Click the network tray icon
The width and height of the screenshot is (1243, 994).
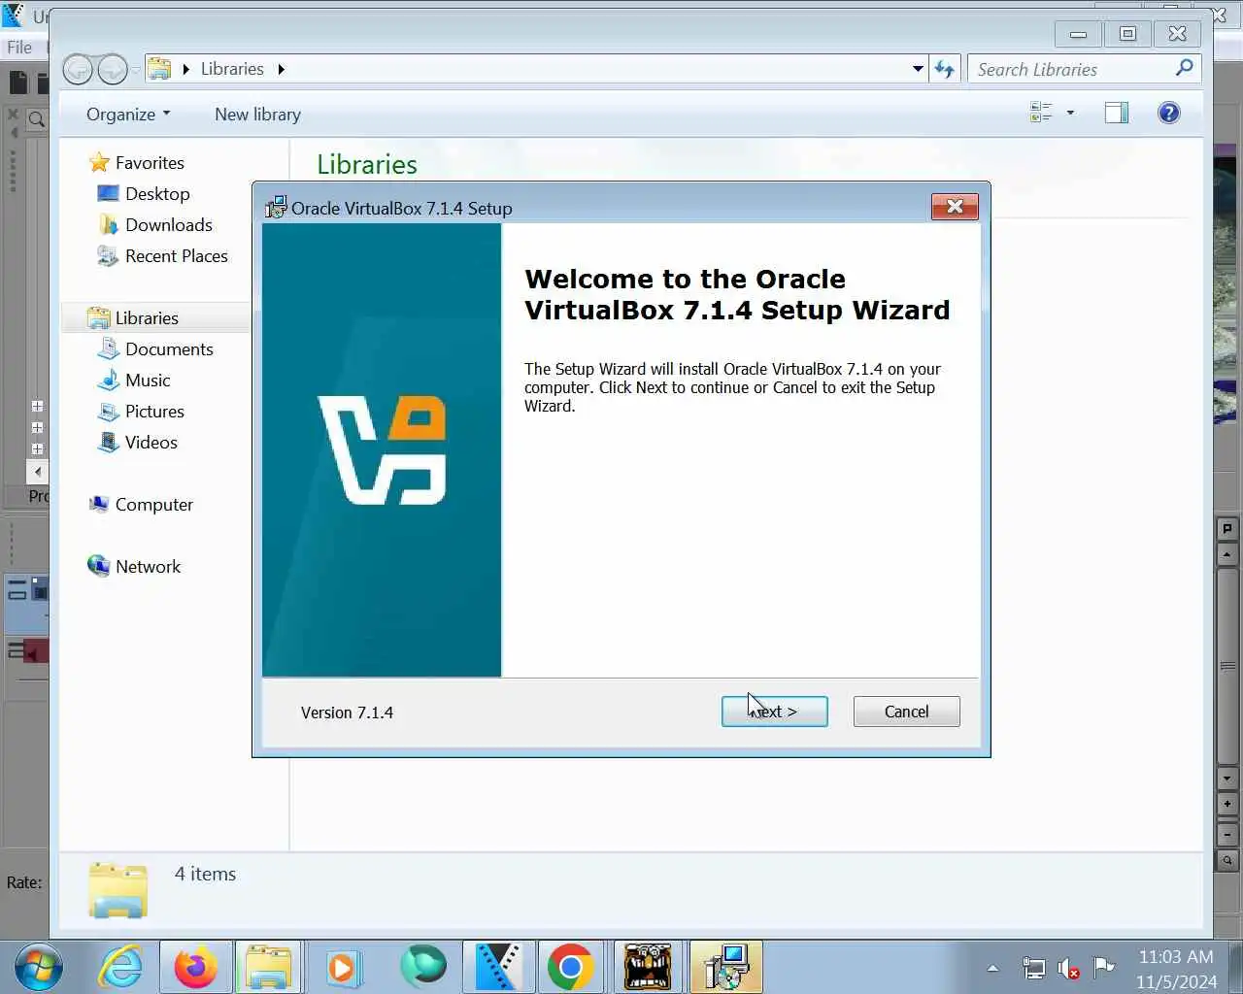(1033, 968)
